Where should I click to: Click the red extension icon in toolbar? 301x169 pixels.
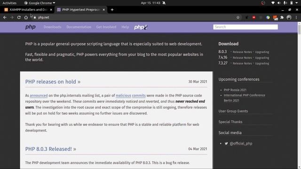click(x=254, y=17)
